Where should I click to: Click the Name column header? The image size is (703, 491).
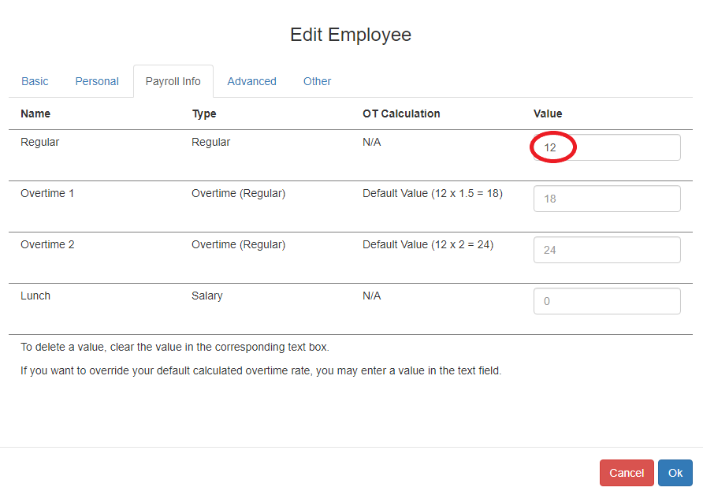[35, 113]
